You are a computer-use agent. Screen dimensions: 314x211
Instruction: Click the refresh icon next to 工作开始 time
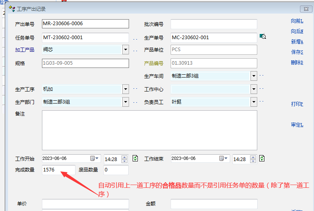click(x=135, y=159)
